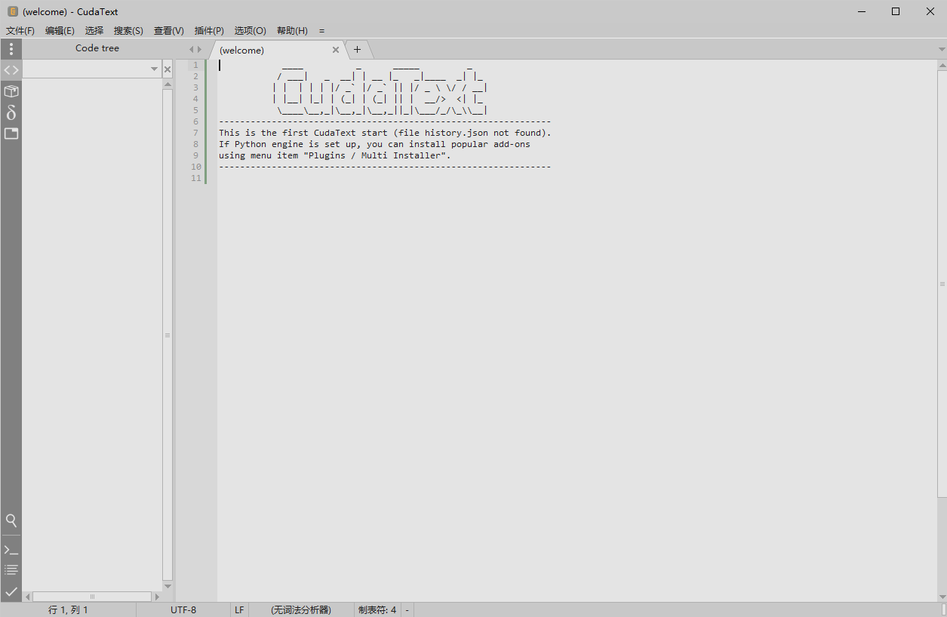Click the editor vertical scrollbar thumb
This screenshot has height=617, width=947.
(x=942, y=284)
